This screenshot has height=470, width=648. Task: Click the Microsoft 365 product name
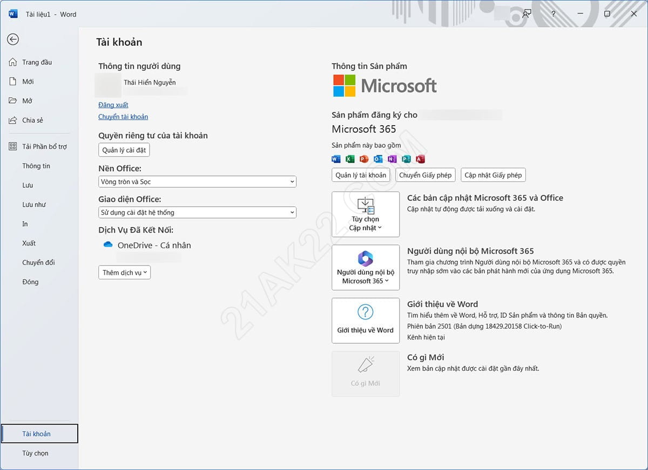pyautogui.click(x=364, y=129)
